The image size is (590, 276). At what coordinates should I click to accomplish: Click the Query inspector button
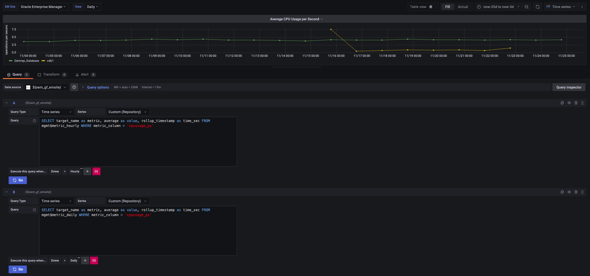(569, 87)
